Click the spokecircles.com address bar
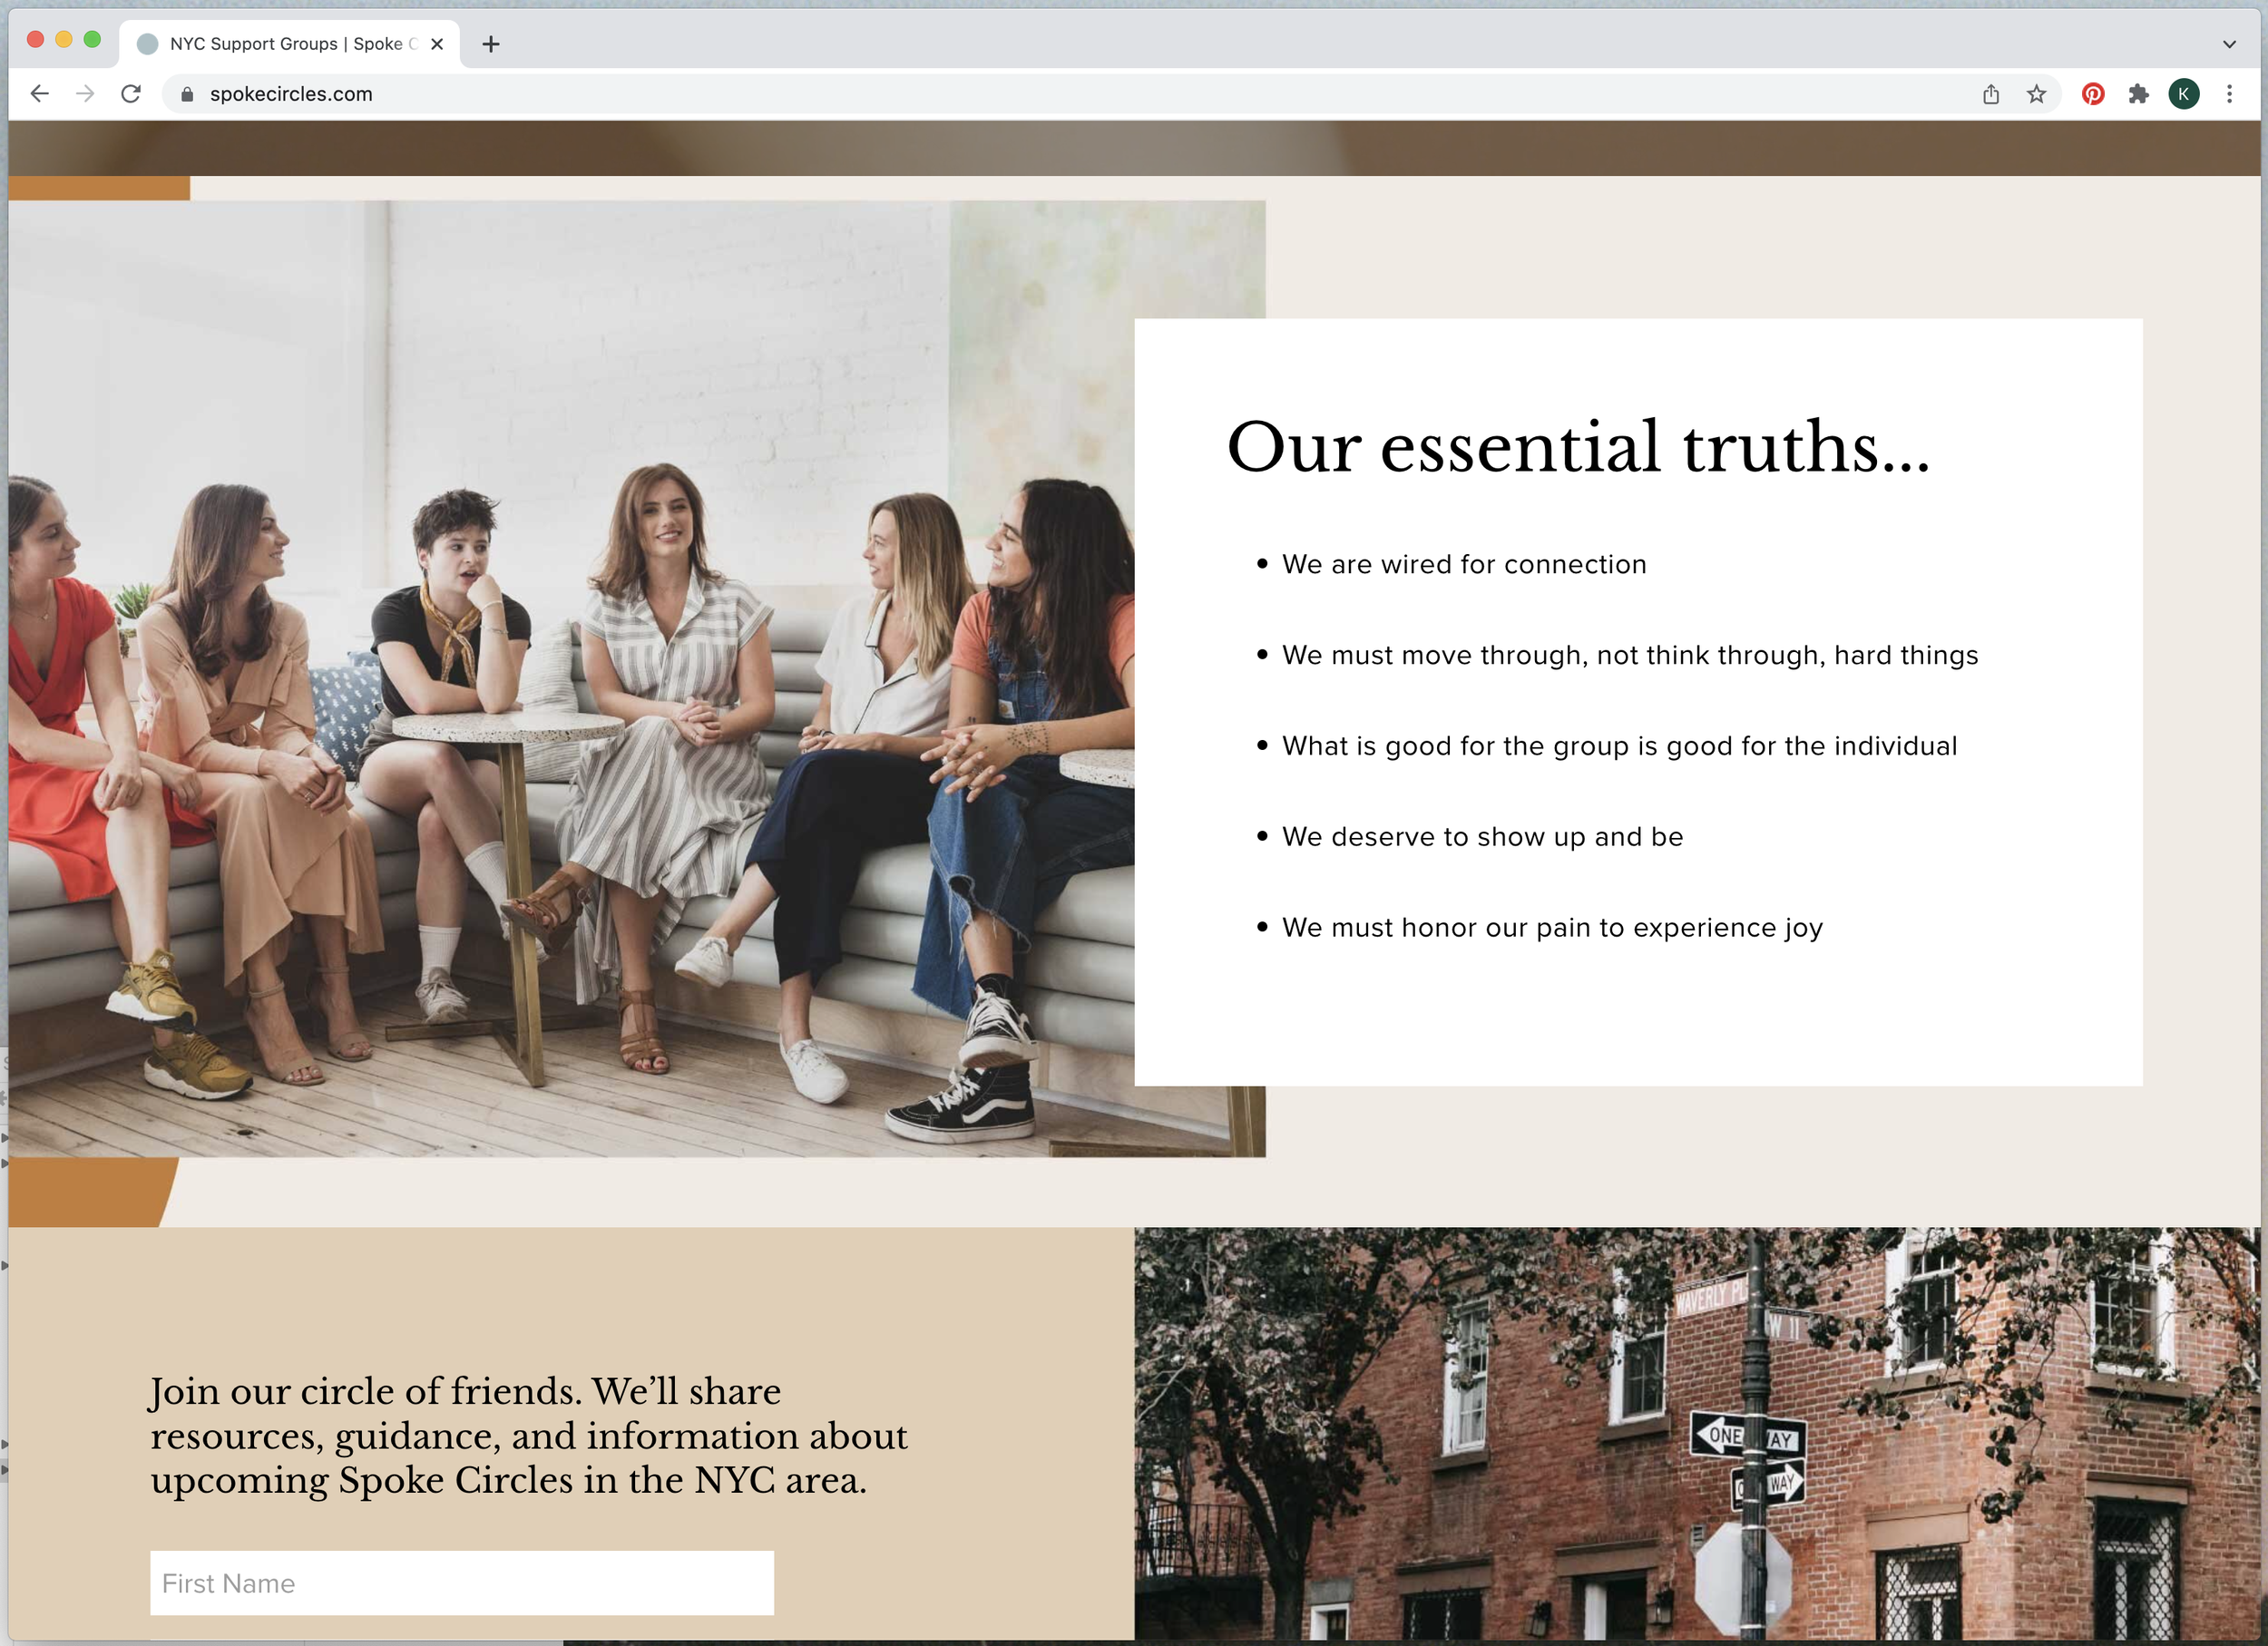 tap(1000, 94)
